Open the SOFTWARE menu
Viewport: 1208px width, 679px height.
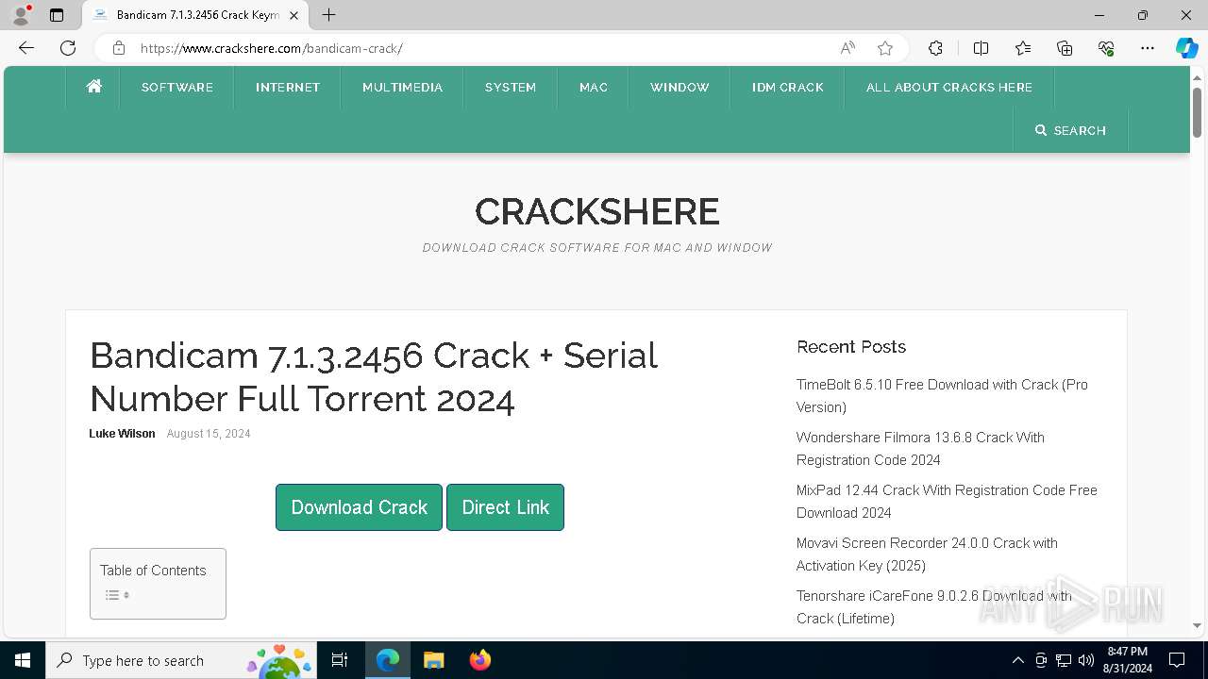177,87
